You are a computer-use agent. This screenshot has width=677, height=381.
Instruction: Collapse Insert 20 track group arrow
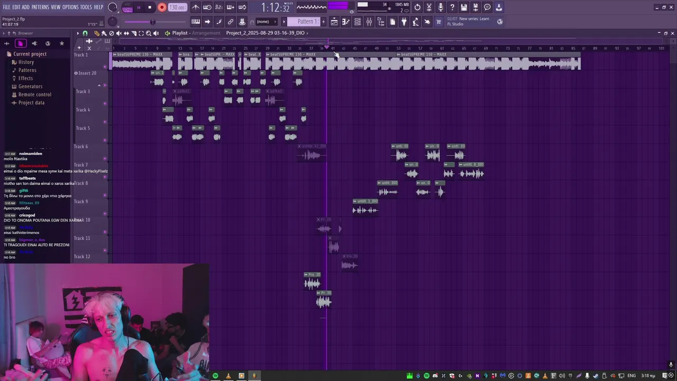pyautogui.click(x=99, y=85)
